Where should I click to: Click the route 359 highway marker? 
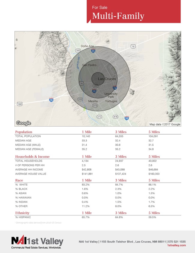click(x=80, y=99)
